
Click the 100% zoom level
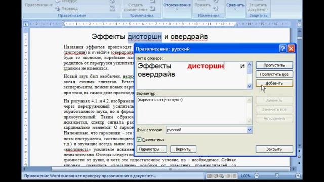(246, 176)
